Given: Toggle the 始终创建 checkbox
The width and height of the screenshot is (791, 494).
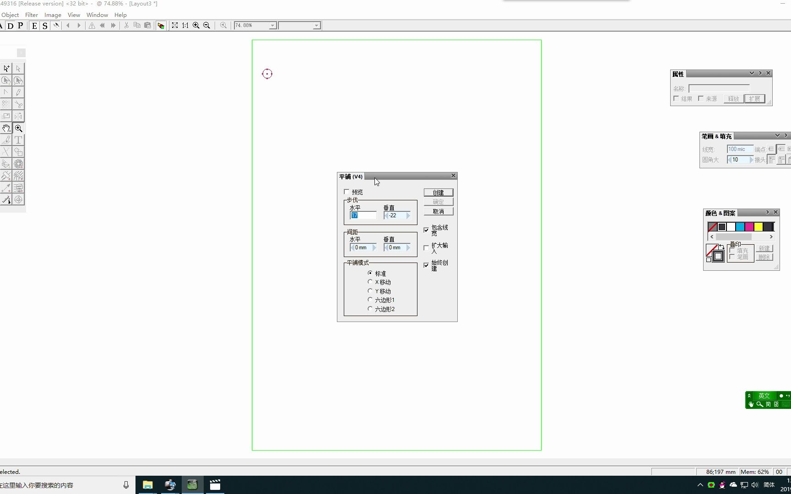Looking at the screenshot, I should (426, 265).
